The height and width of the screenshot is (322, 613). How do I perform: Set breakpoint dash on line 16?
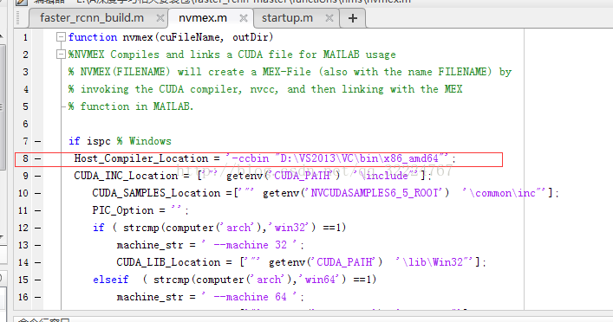click(x=37, y=297)
